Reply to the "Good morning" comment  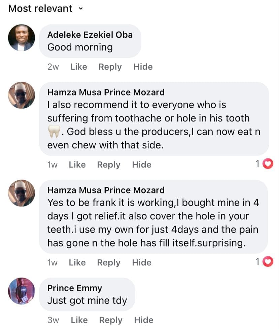(x=110, y=67)
